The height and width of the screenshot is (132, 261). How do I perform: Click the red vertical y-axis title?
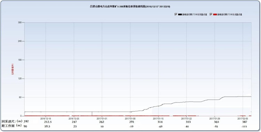click(13, 69)
